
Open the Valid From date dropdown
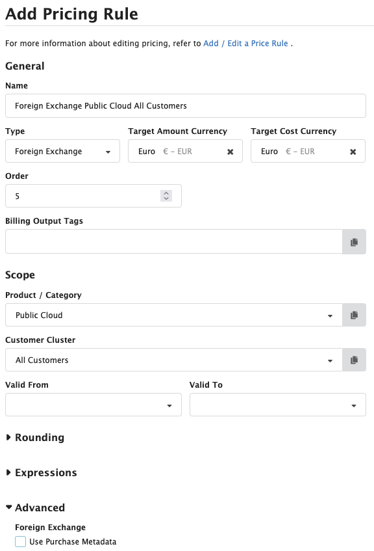[93, 405]
